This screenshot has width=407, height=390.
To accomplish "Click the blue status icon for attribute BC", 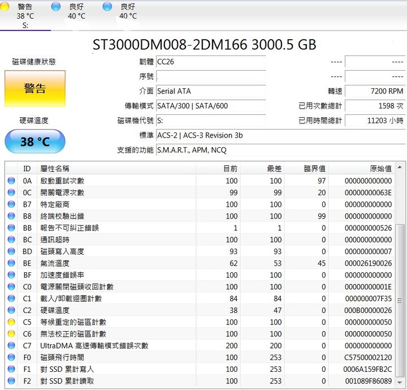I will [11, 239].
